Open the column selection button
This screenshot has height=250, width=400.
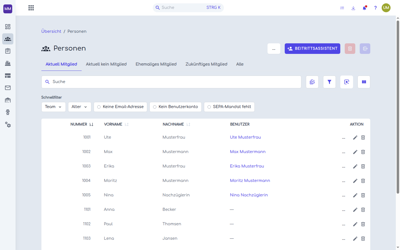[x=364, y=82]
